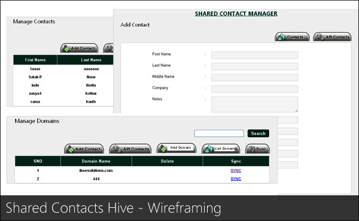Click SYNC link for ibeesolutions.com
This screenshot has height=221, width=359.
(236, 170)
